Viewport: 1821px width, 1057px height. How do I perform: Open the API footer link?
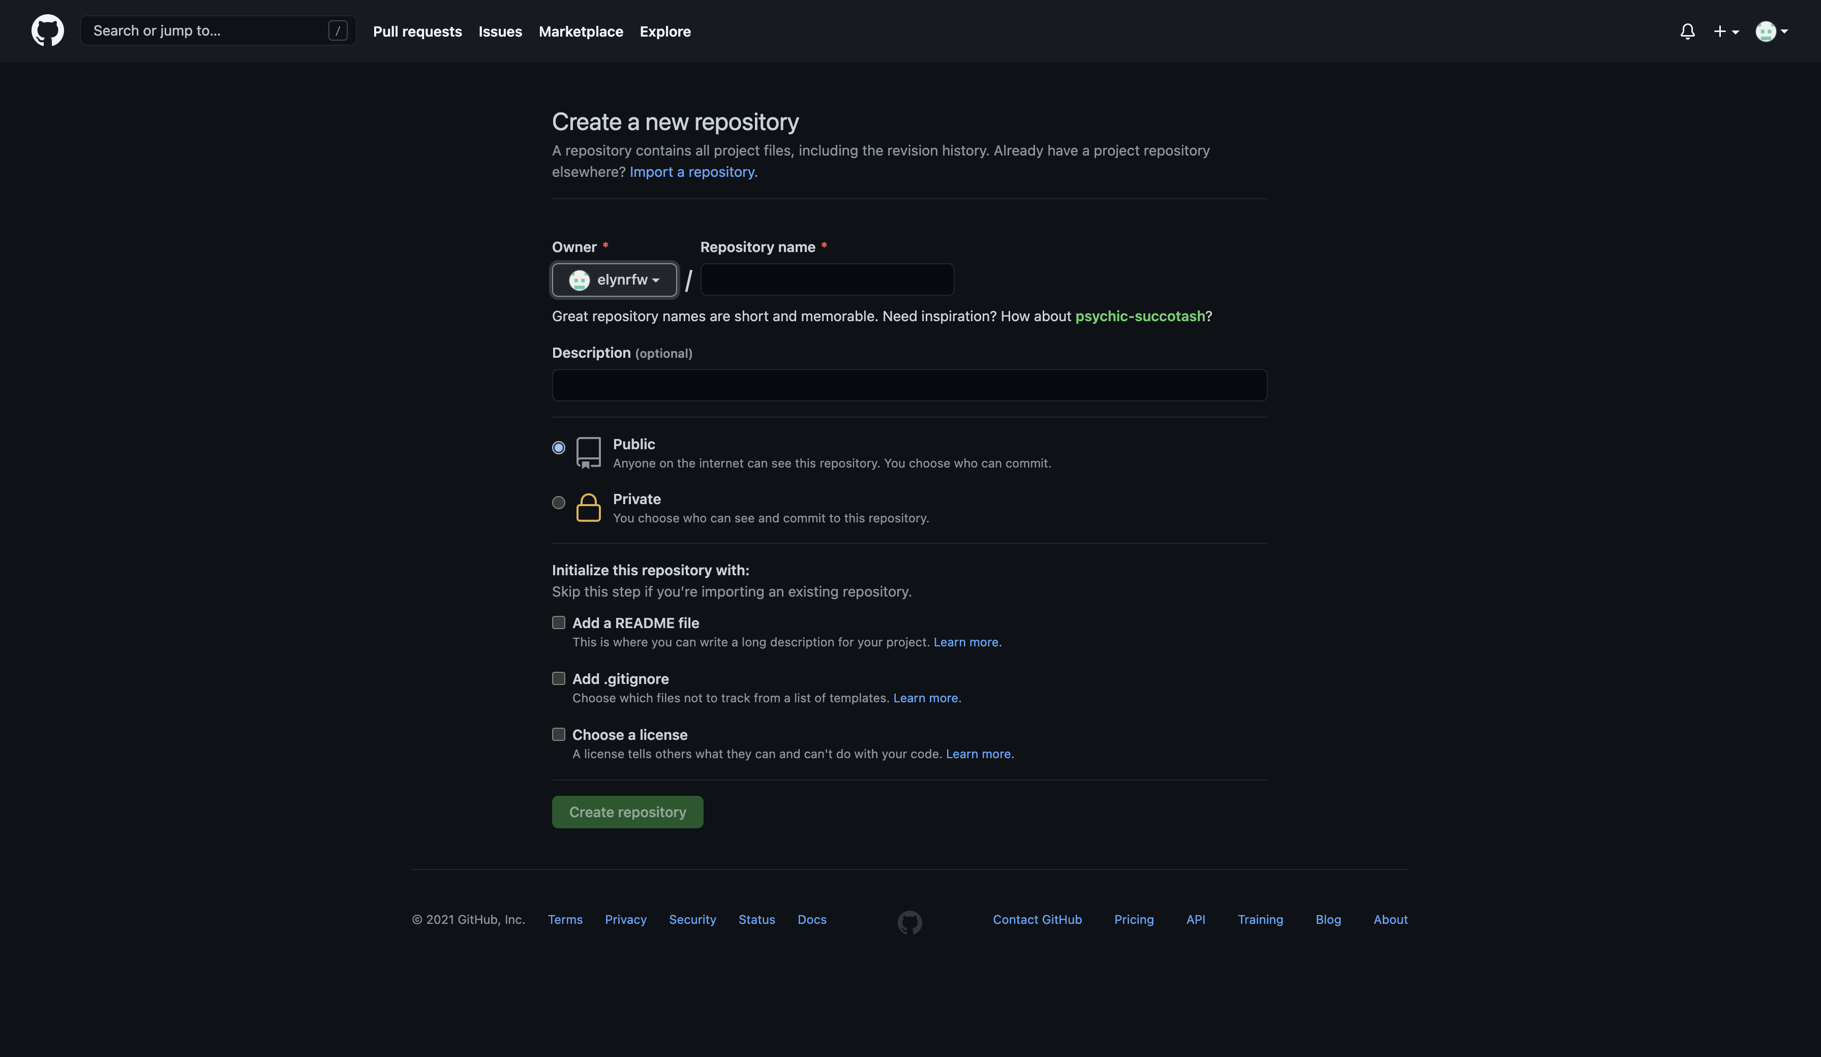[x=1196, y=920]
